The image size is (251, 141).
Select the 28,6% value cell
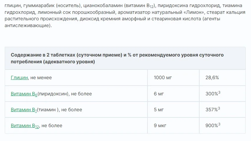(212, 78)
